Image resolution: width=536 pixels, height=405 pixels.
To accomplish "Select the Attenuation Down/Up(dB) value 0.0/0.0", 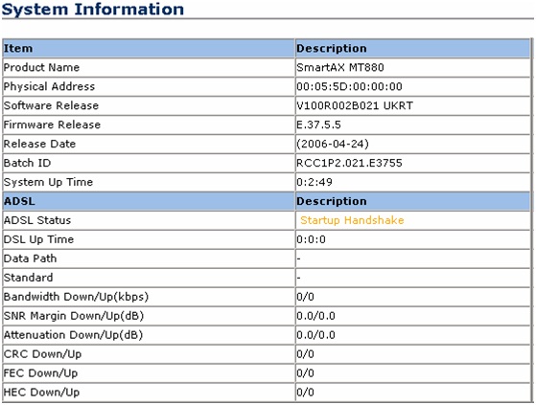I will tap(315, 335).
